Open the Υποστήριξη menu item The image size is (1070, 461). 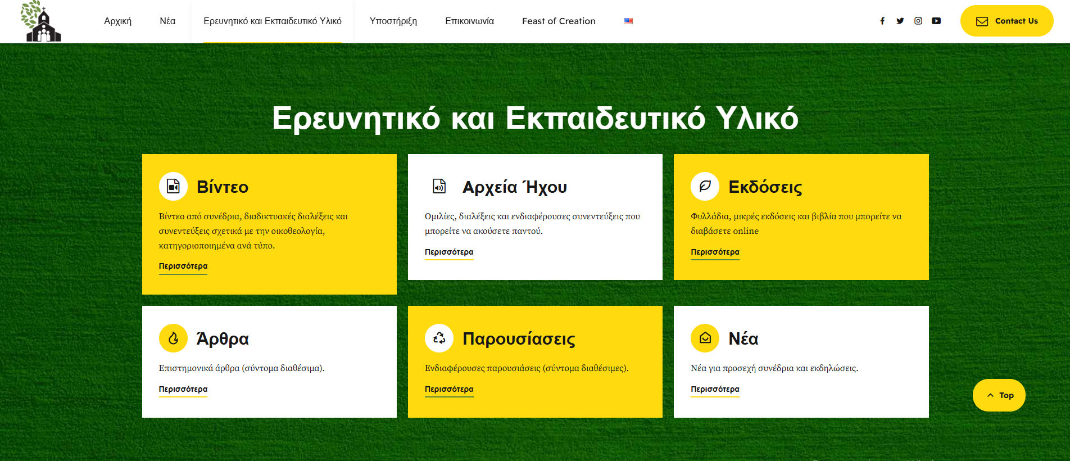393,21
